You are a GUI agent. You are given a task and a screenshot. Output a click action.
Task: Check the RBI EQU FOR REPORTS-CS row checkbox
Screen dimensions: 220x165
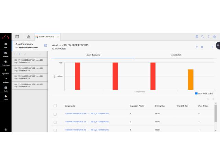(55, 122)
